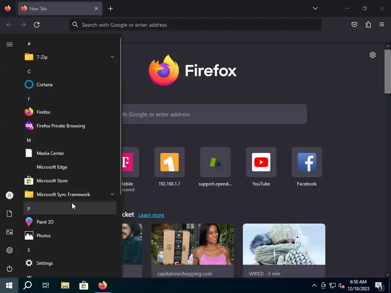Open Microsoft Store taskbar icon
391x293 pixels.
(84, 285)
